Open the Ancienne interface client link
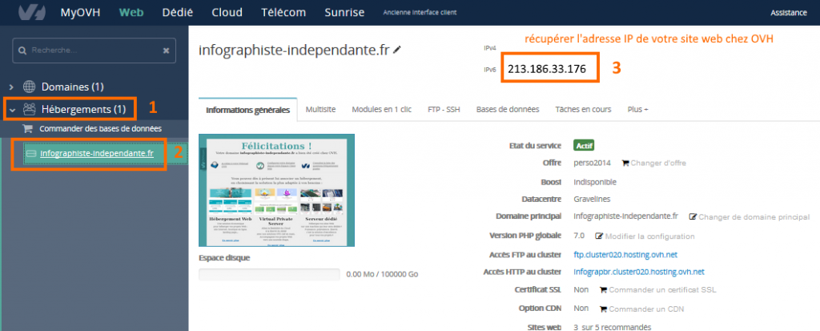The width and height of the screenshot is (820, 331). point(420,12)
